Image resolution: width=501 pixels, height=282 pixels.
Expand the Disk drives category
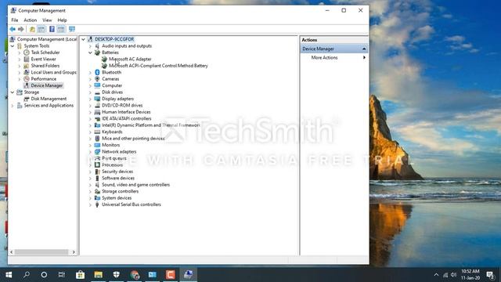90,92
